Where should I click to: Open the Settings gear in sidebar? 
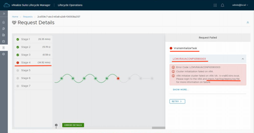pyautogui.click(x=3, y=54)
